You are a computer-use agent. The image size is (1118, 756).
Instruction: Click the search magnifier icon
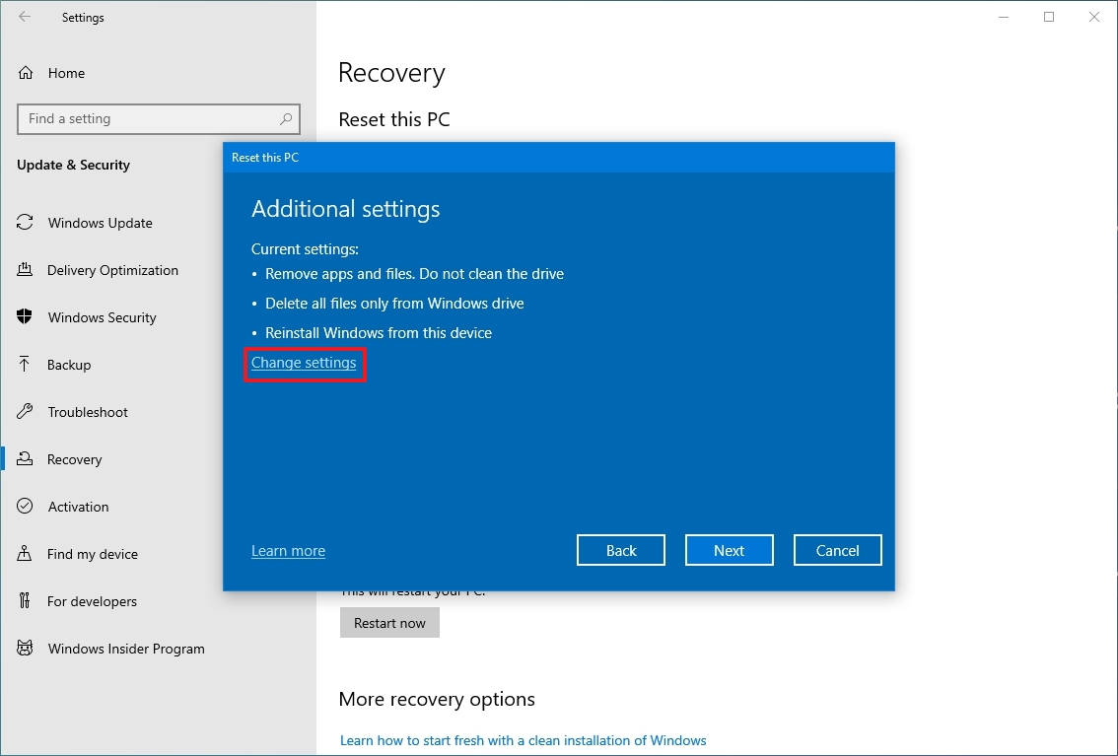tap(286, 119)
